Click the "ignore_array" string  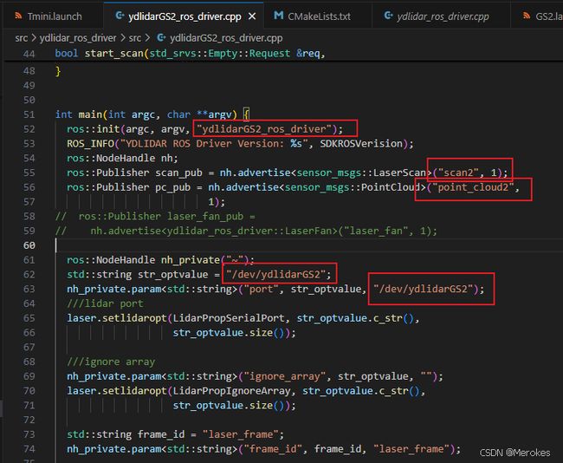285,376
